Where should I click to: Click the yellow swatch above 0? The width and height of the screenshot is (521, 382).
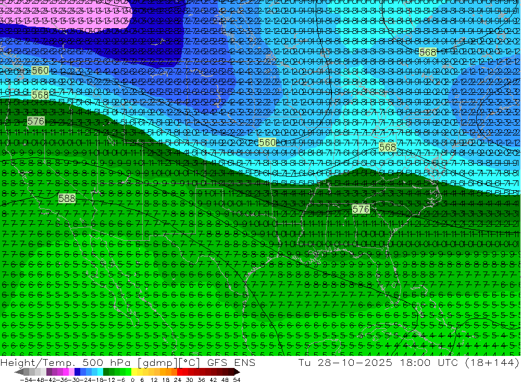point(134,372)
